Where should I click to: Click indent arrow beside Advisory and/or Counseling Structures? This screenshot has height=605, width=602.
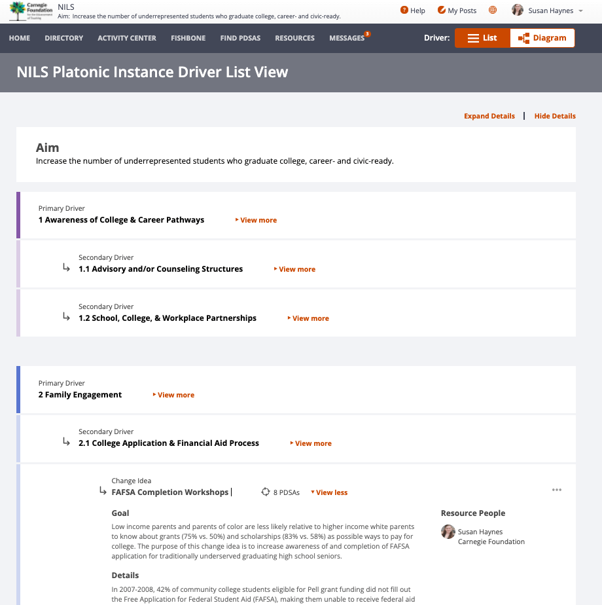tap(66, 267)
